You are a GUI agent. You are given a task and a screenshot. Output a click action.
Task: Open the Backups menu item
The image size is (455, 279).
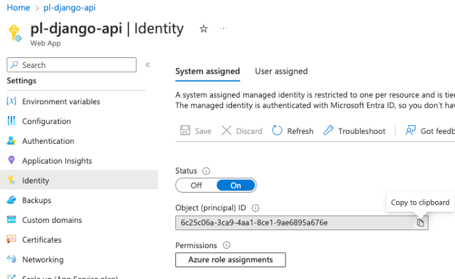(36, 201)
